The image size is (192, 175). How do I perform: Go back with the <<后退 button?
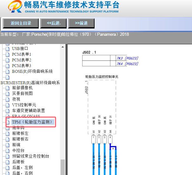point(54,23)
